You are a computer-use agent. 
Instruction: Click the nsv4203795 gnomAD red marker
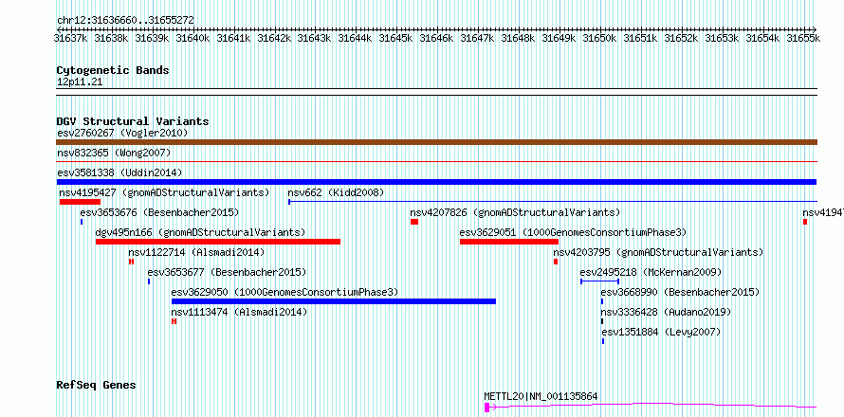click(556, 262)
